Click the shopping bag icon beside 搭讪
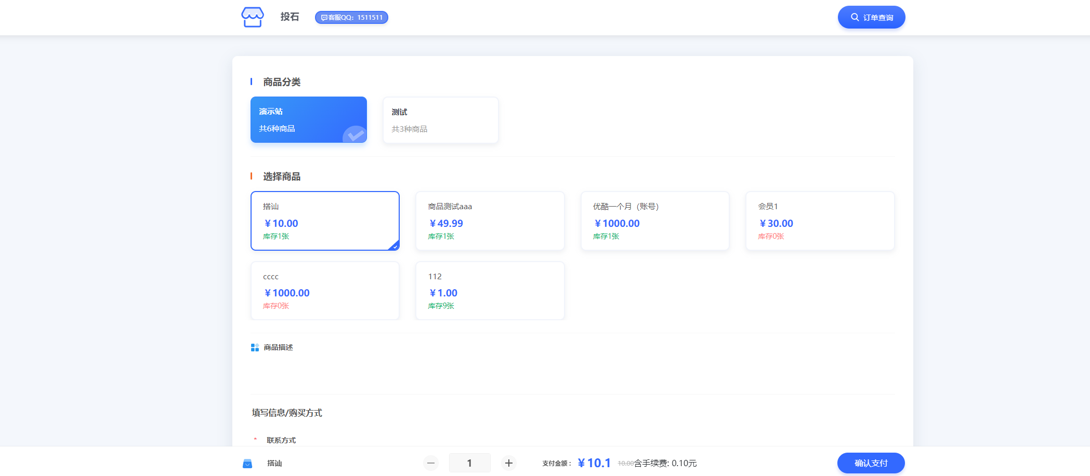 [x=247, y=464]
